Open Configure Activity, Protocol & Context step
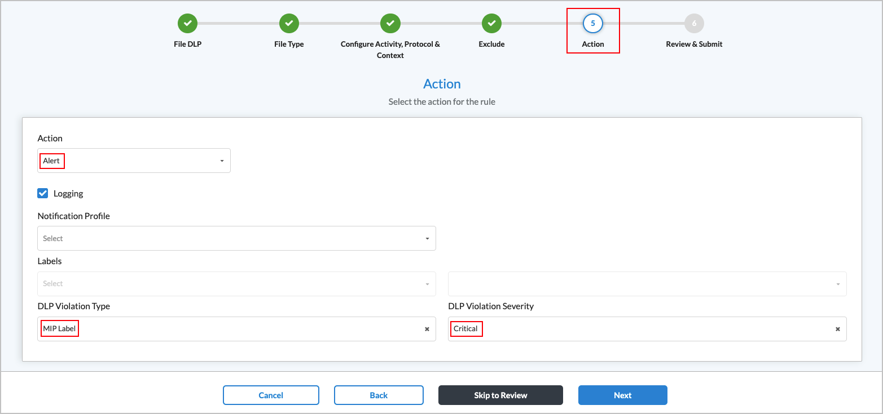 [390, 24]
